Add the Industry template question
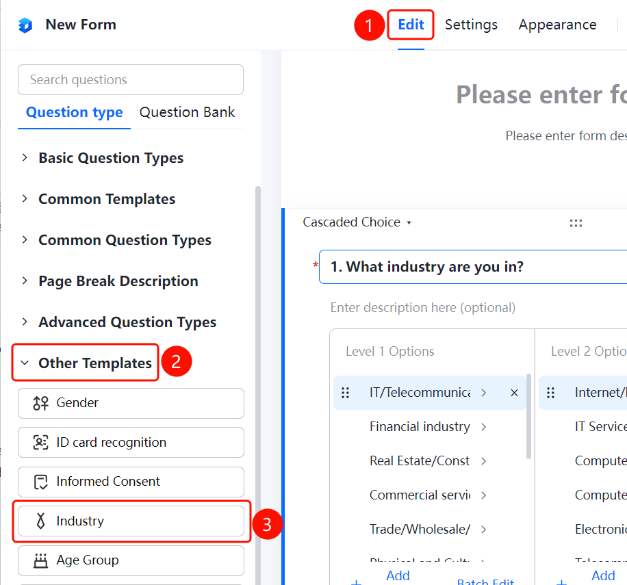Viewport: 627px width, 585px height. (131, 521)
